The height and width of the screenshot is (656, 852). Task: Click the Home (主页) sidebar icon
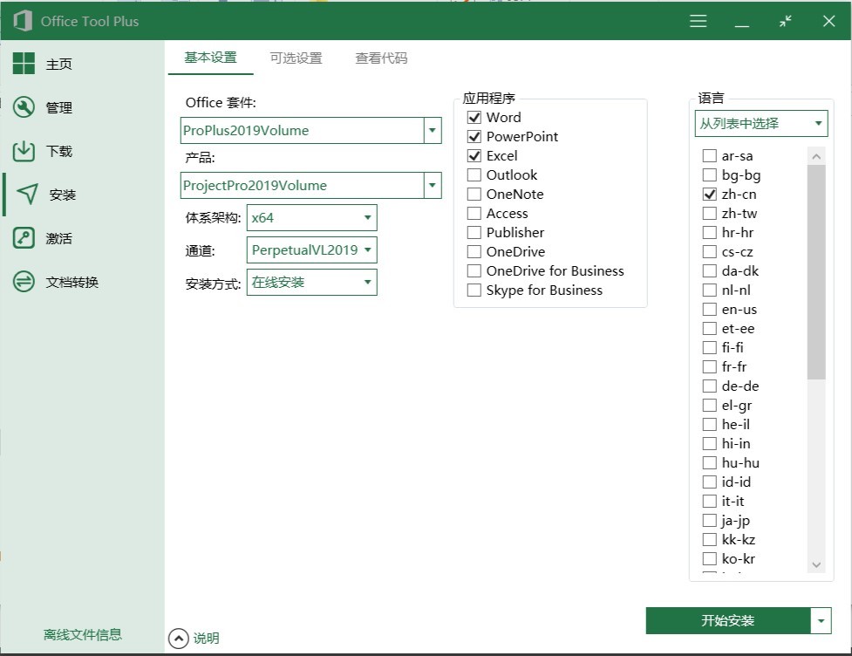pos(24,64)
